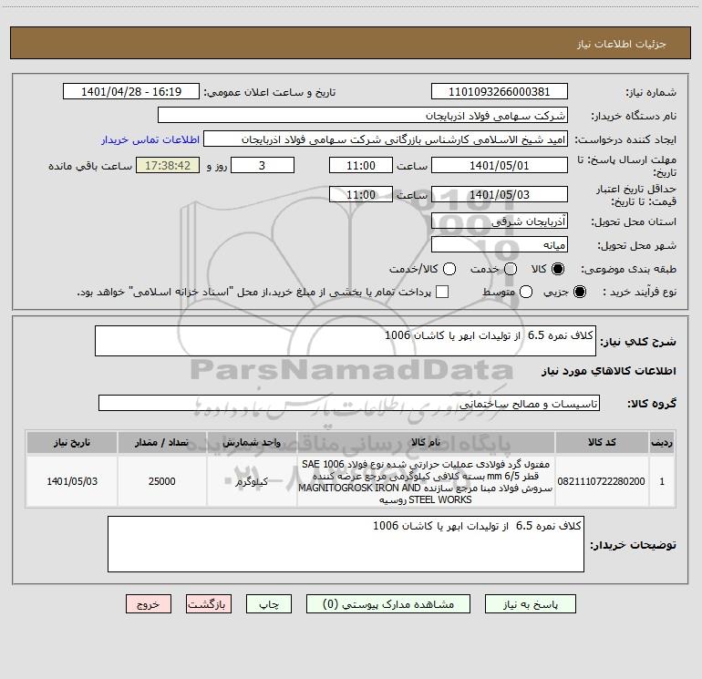This screenshot has width=702, height=679.
Task: Click product code 0821110722280200 cell
Action: click(602, 481)
